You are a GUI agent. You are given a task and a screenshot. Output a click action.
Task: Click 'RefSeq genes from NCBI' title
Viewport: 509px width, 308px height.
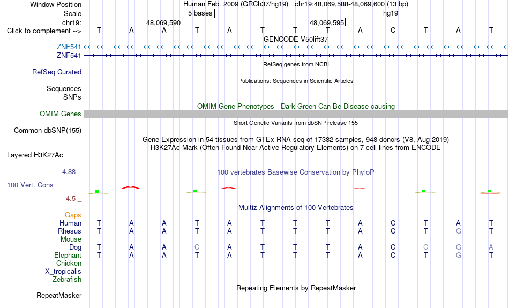(296, 64)
